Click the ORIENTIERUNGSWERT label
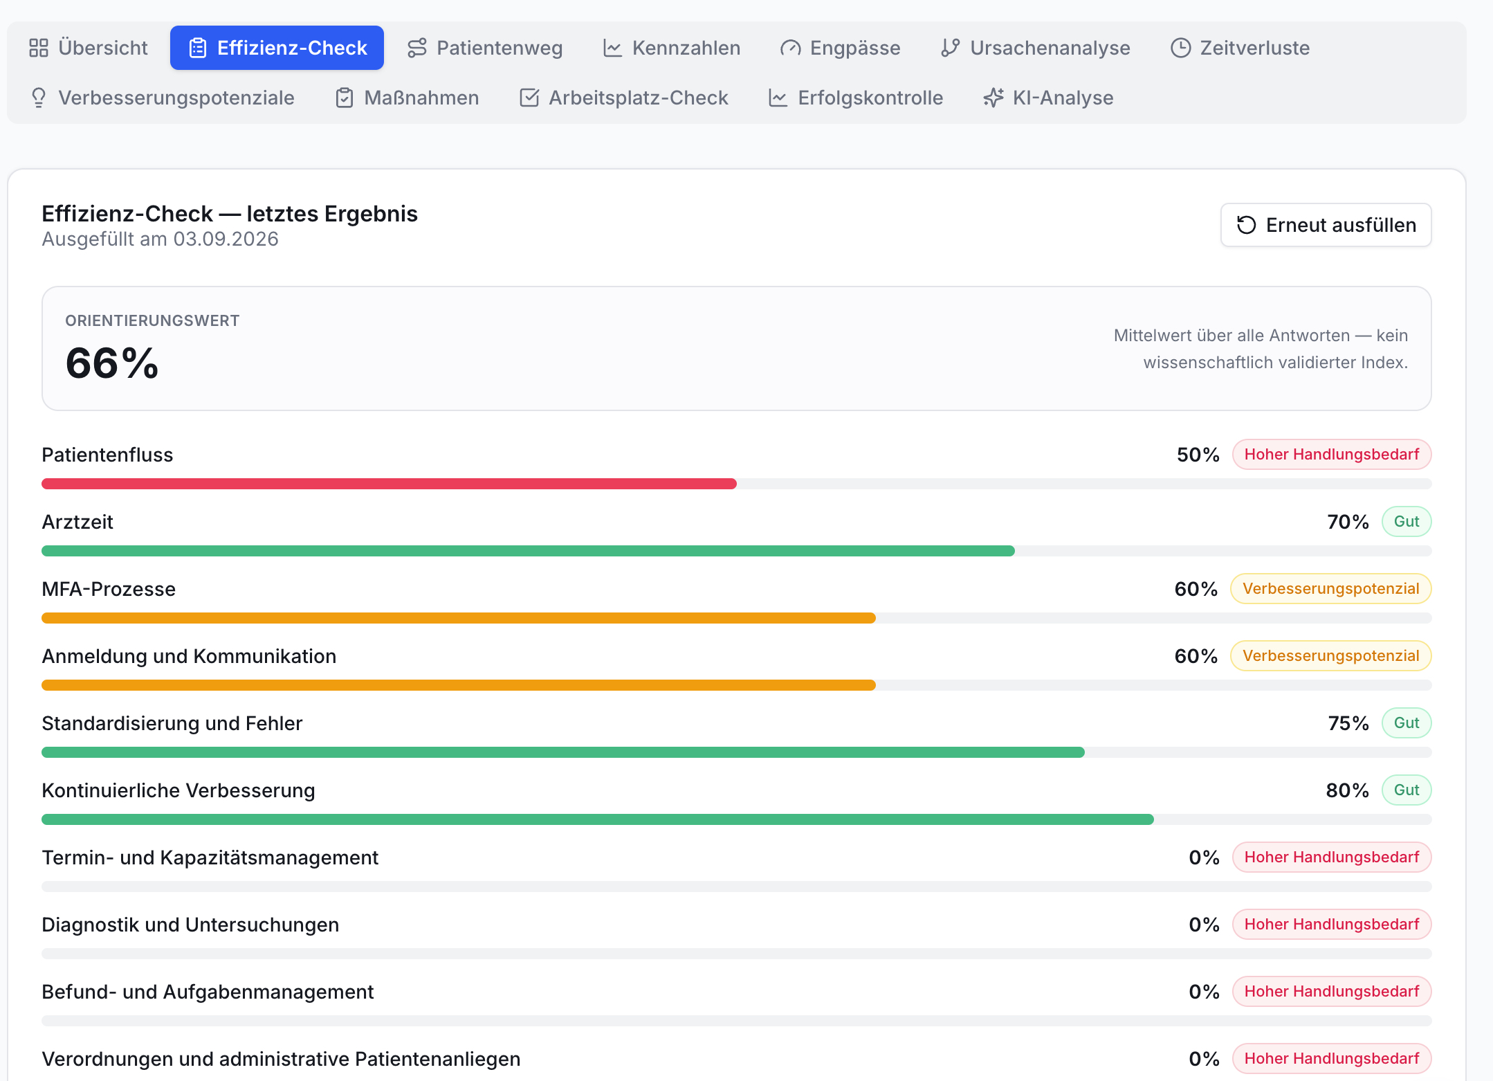 152,320
